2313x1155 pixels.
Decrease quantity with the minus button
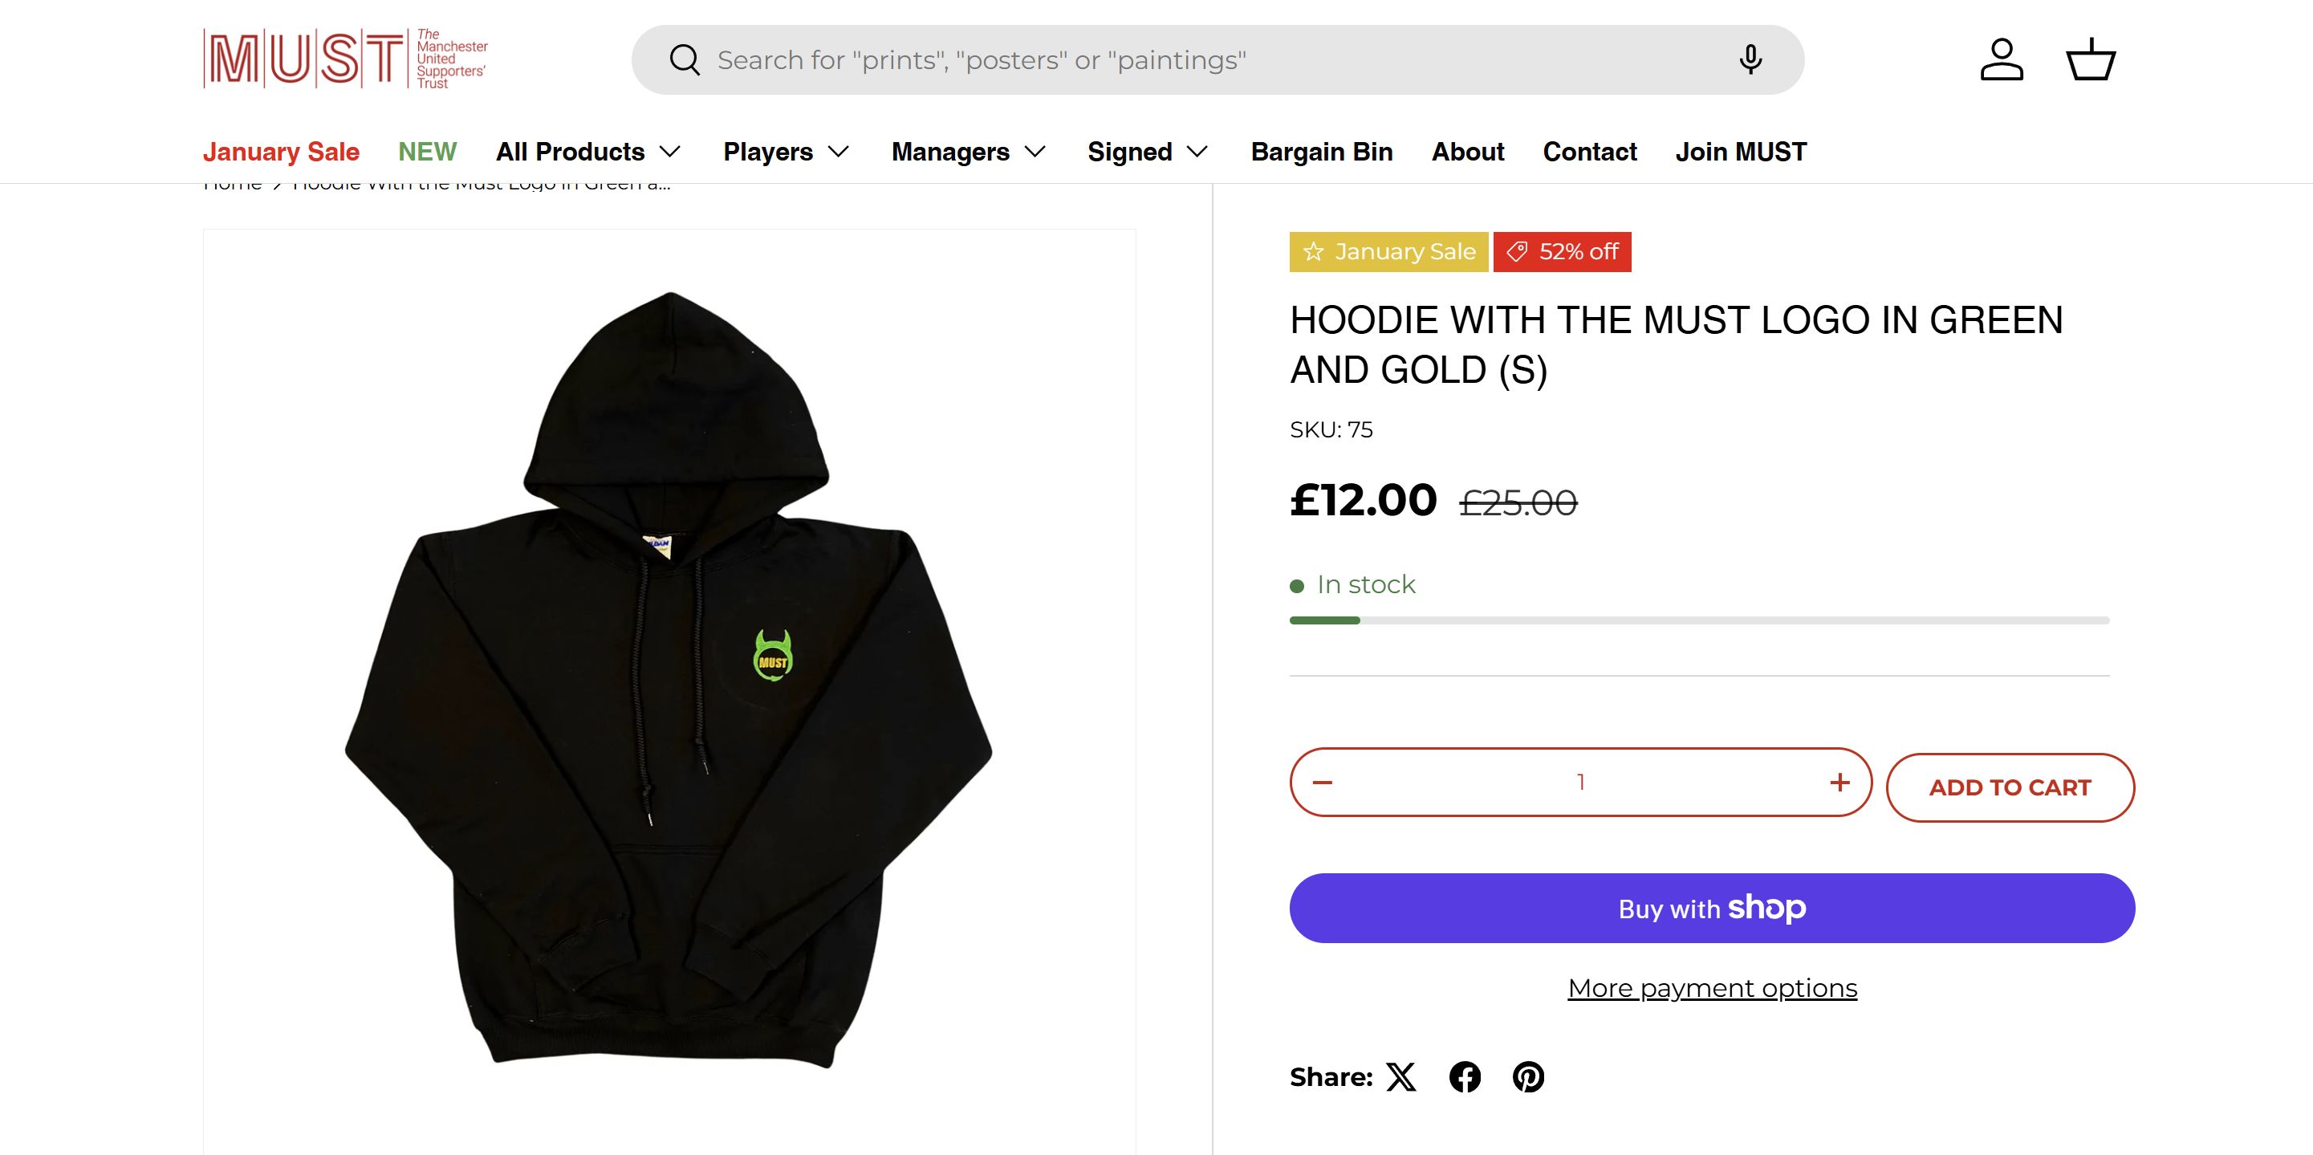pyautogui.click(x=1323, y=783)
